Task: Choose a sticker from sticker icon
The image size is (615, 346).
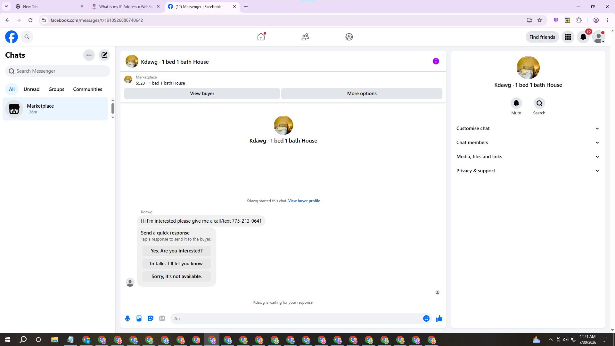Action: click(x=151, y=318)
